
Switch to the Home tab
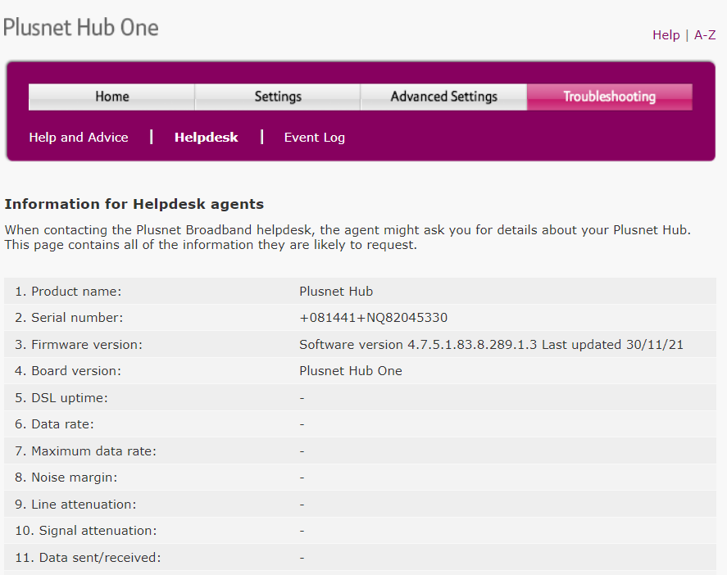(111, 97)
